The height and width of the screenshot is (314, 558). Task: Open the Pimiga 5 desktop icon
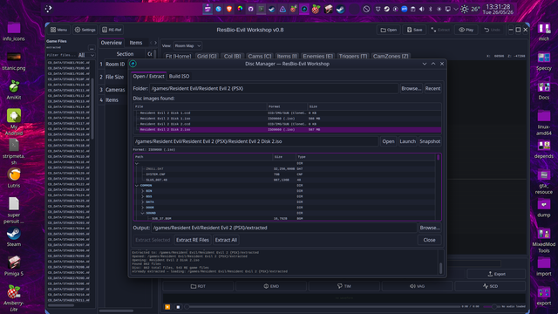pos(14,266)
